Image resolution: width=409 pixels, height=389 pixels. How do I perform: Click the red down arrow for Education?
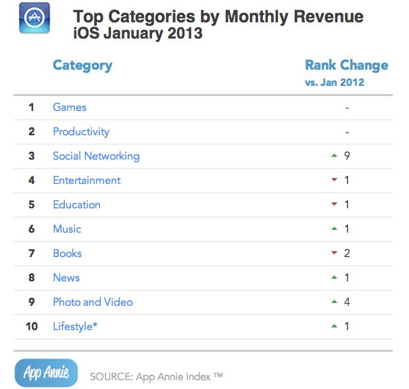tap(334, 205)
